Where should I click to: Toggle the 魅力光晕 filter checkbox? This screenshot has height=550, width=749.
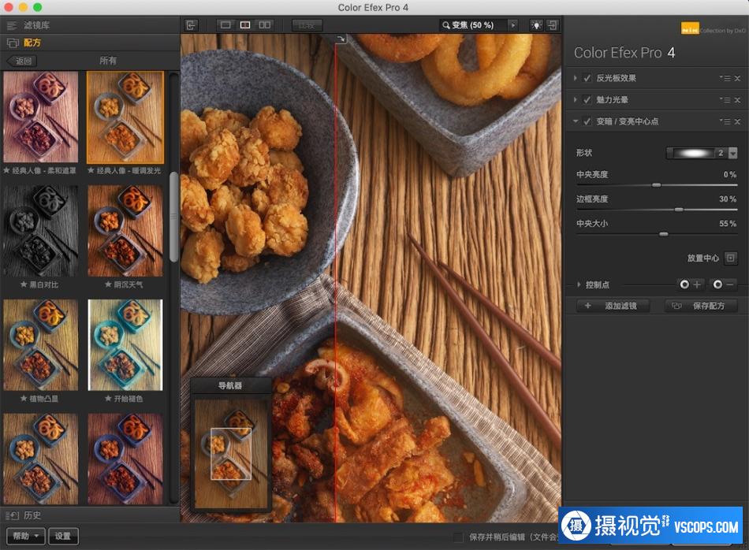(x=587, y=100)
